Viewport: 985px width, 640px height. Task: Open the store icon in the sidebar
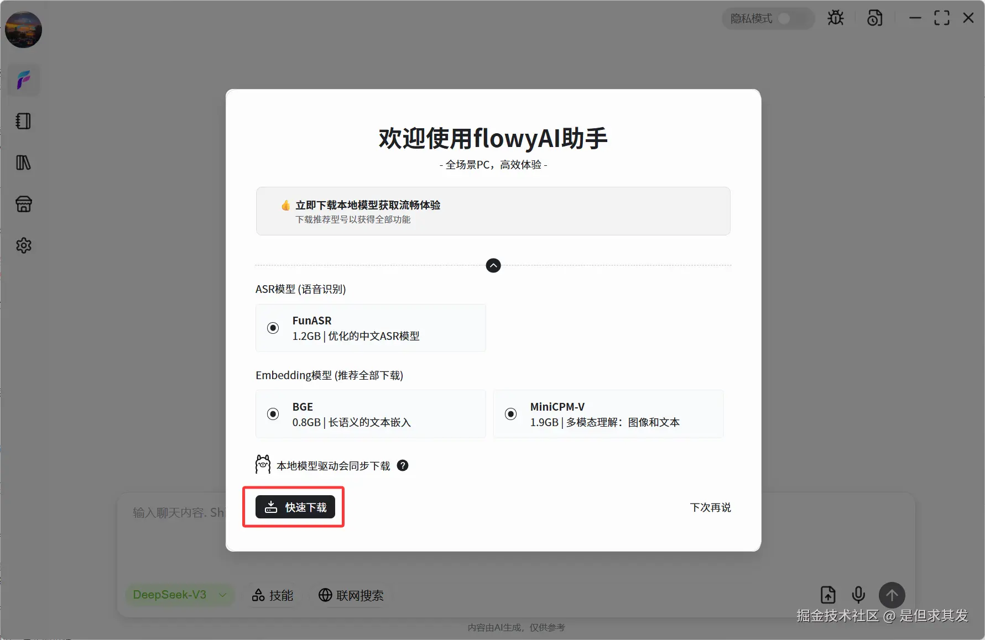tap(23, 204)
